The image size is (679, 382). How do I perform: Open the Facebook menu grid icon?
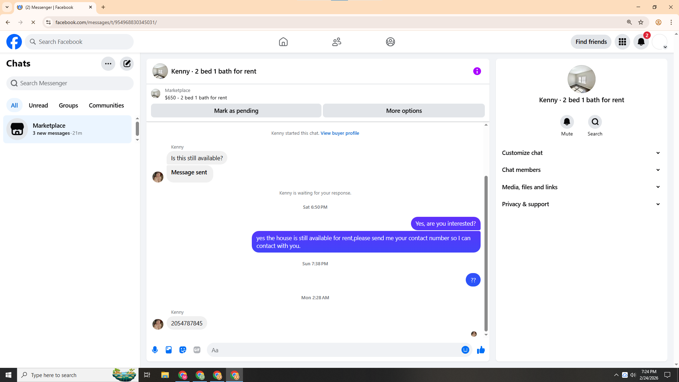pyautogui.click(x=622, y=42)
